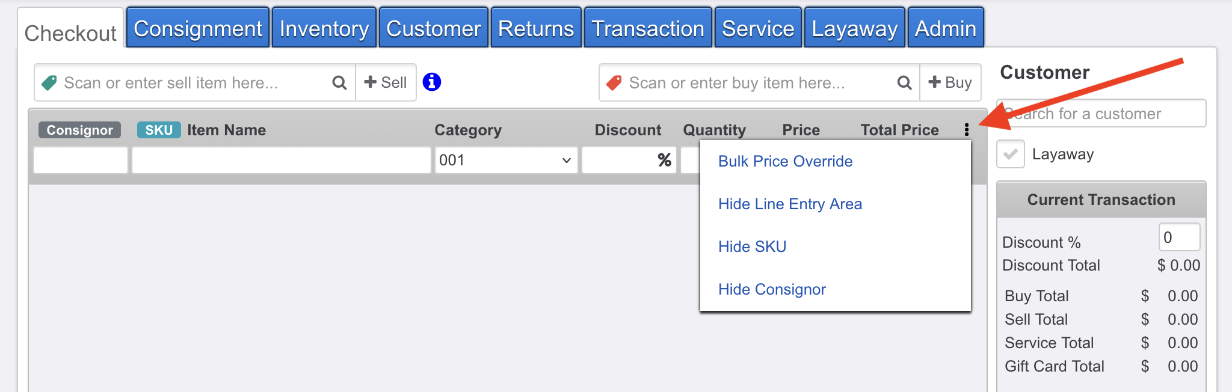This screenshot has width=1232, height=392.
Task: Click the buy item search magnifier icon
Action: 904,83
